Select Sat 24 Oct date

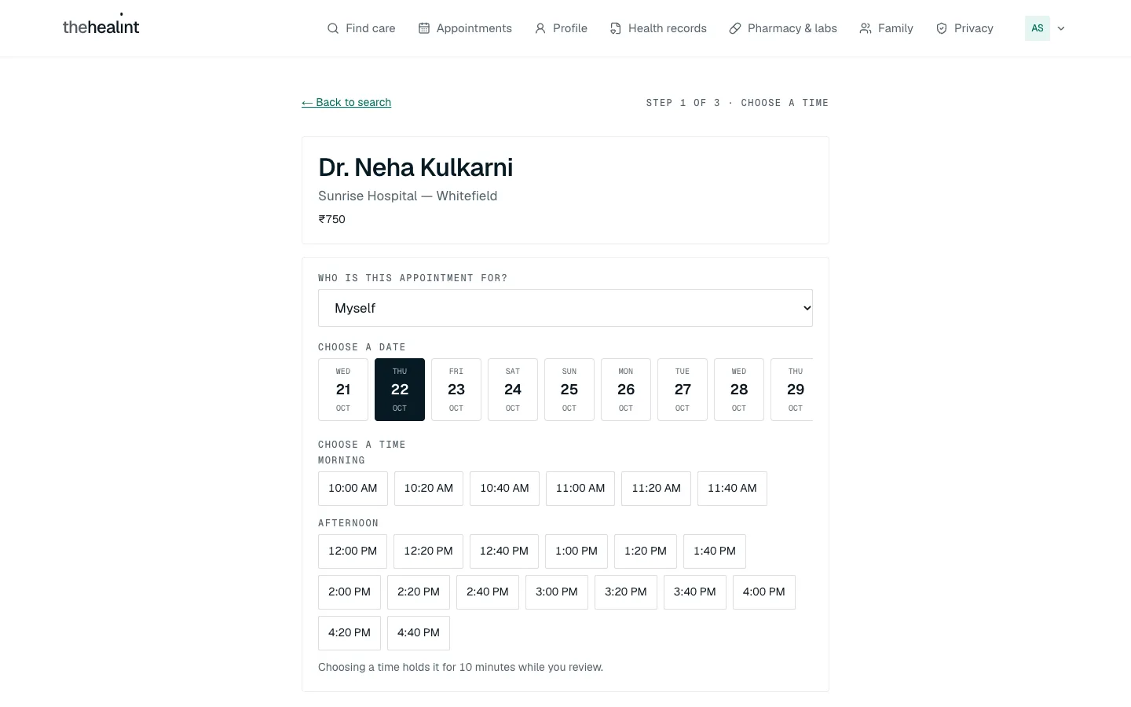coord(513,390)
